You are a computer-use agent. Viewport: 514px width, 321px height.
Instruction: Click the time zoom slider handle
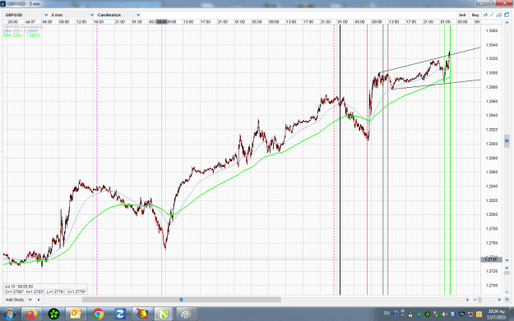point(480,300)
